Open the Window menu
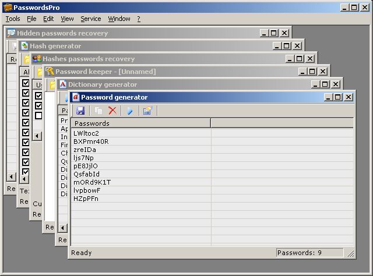Viewport: 373px width, 276px height. [x=119, y=19]
